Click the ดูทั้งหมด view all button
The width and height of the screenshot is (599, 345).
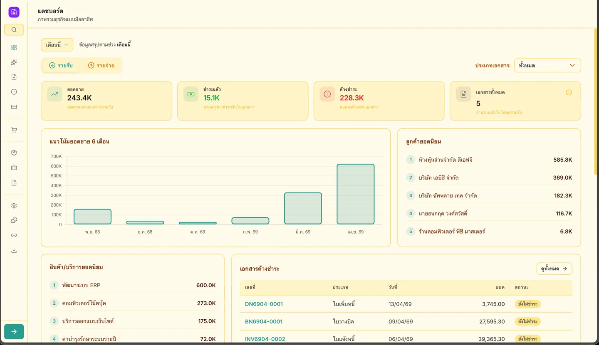click(x=554, y=269)
